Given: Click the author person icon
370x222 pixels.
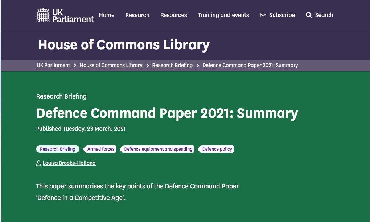Looking at the screenshot, I should pyautogui.click(x=38, y=163).
